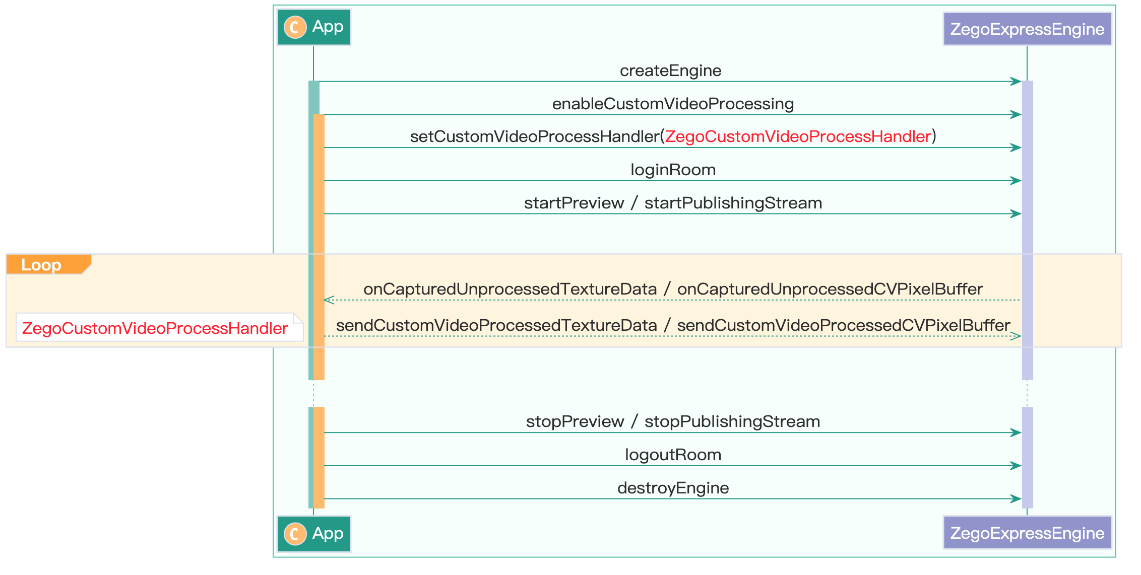The image size is (1141, 575).
Task: Click the orange C icon in bottom App box
Action: pos(295,534)
